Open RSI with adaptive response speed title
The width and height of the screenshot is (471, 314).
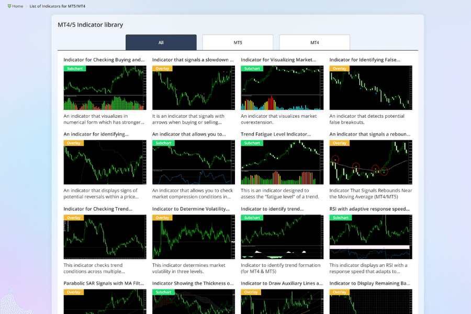click(x=369, y=209)
